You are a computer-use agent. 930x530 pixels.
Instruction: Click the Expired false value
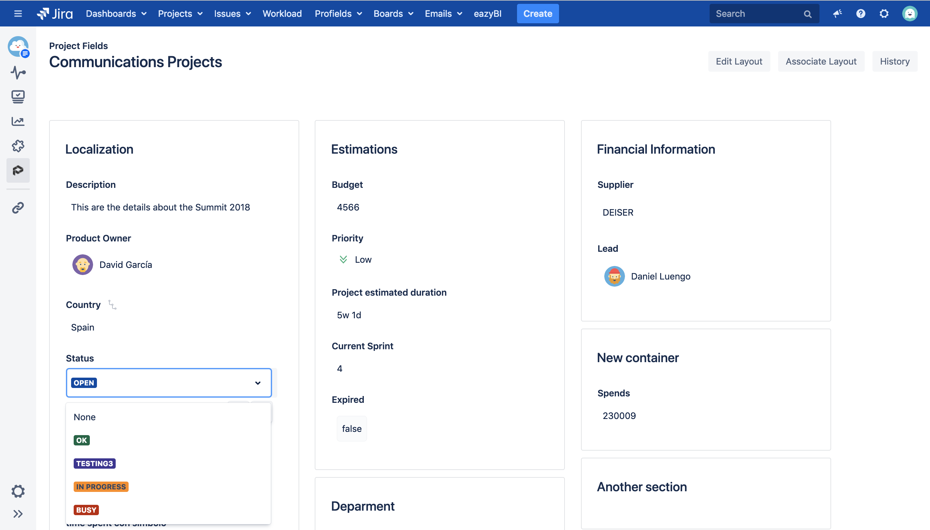[351, 428]
